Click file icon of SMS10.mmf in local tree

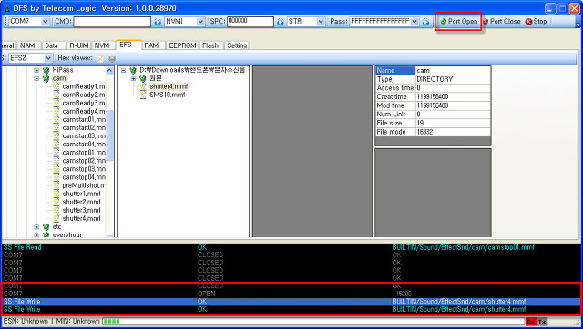pyautogui.click(x=143, y=95)
